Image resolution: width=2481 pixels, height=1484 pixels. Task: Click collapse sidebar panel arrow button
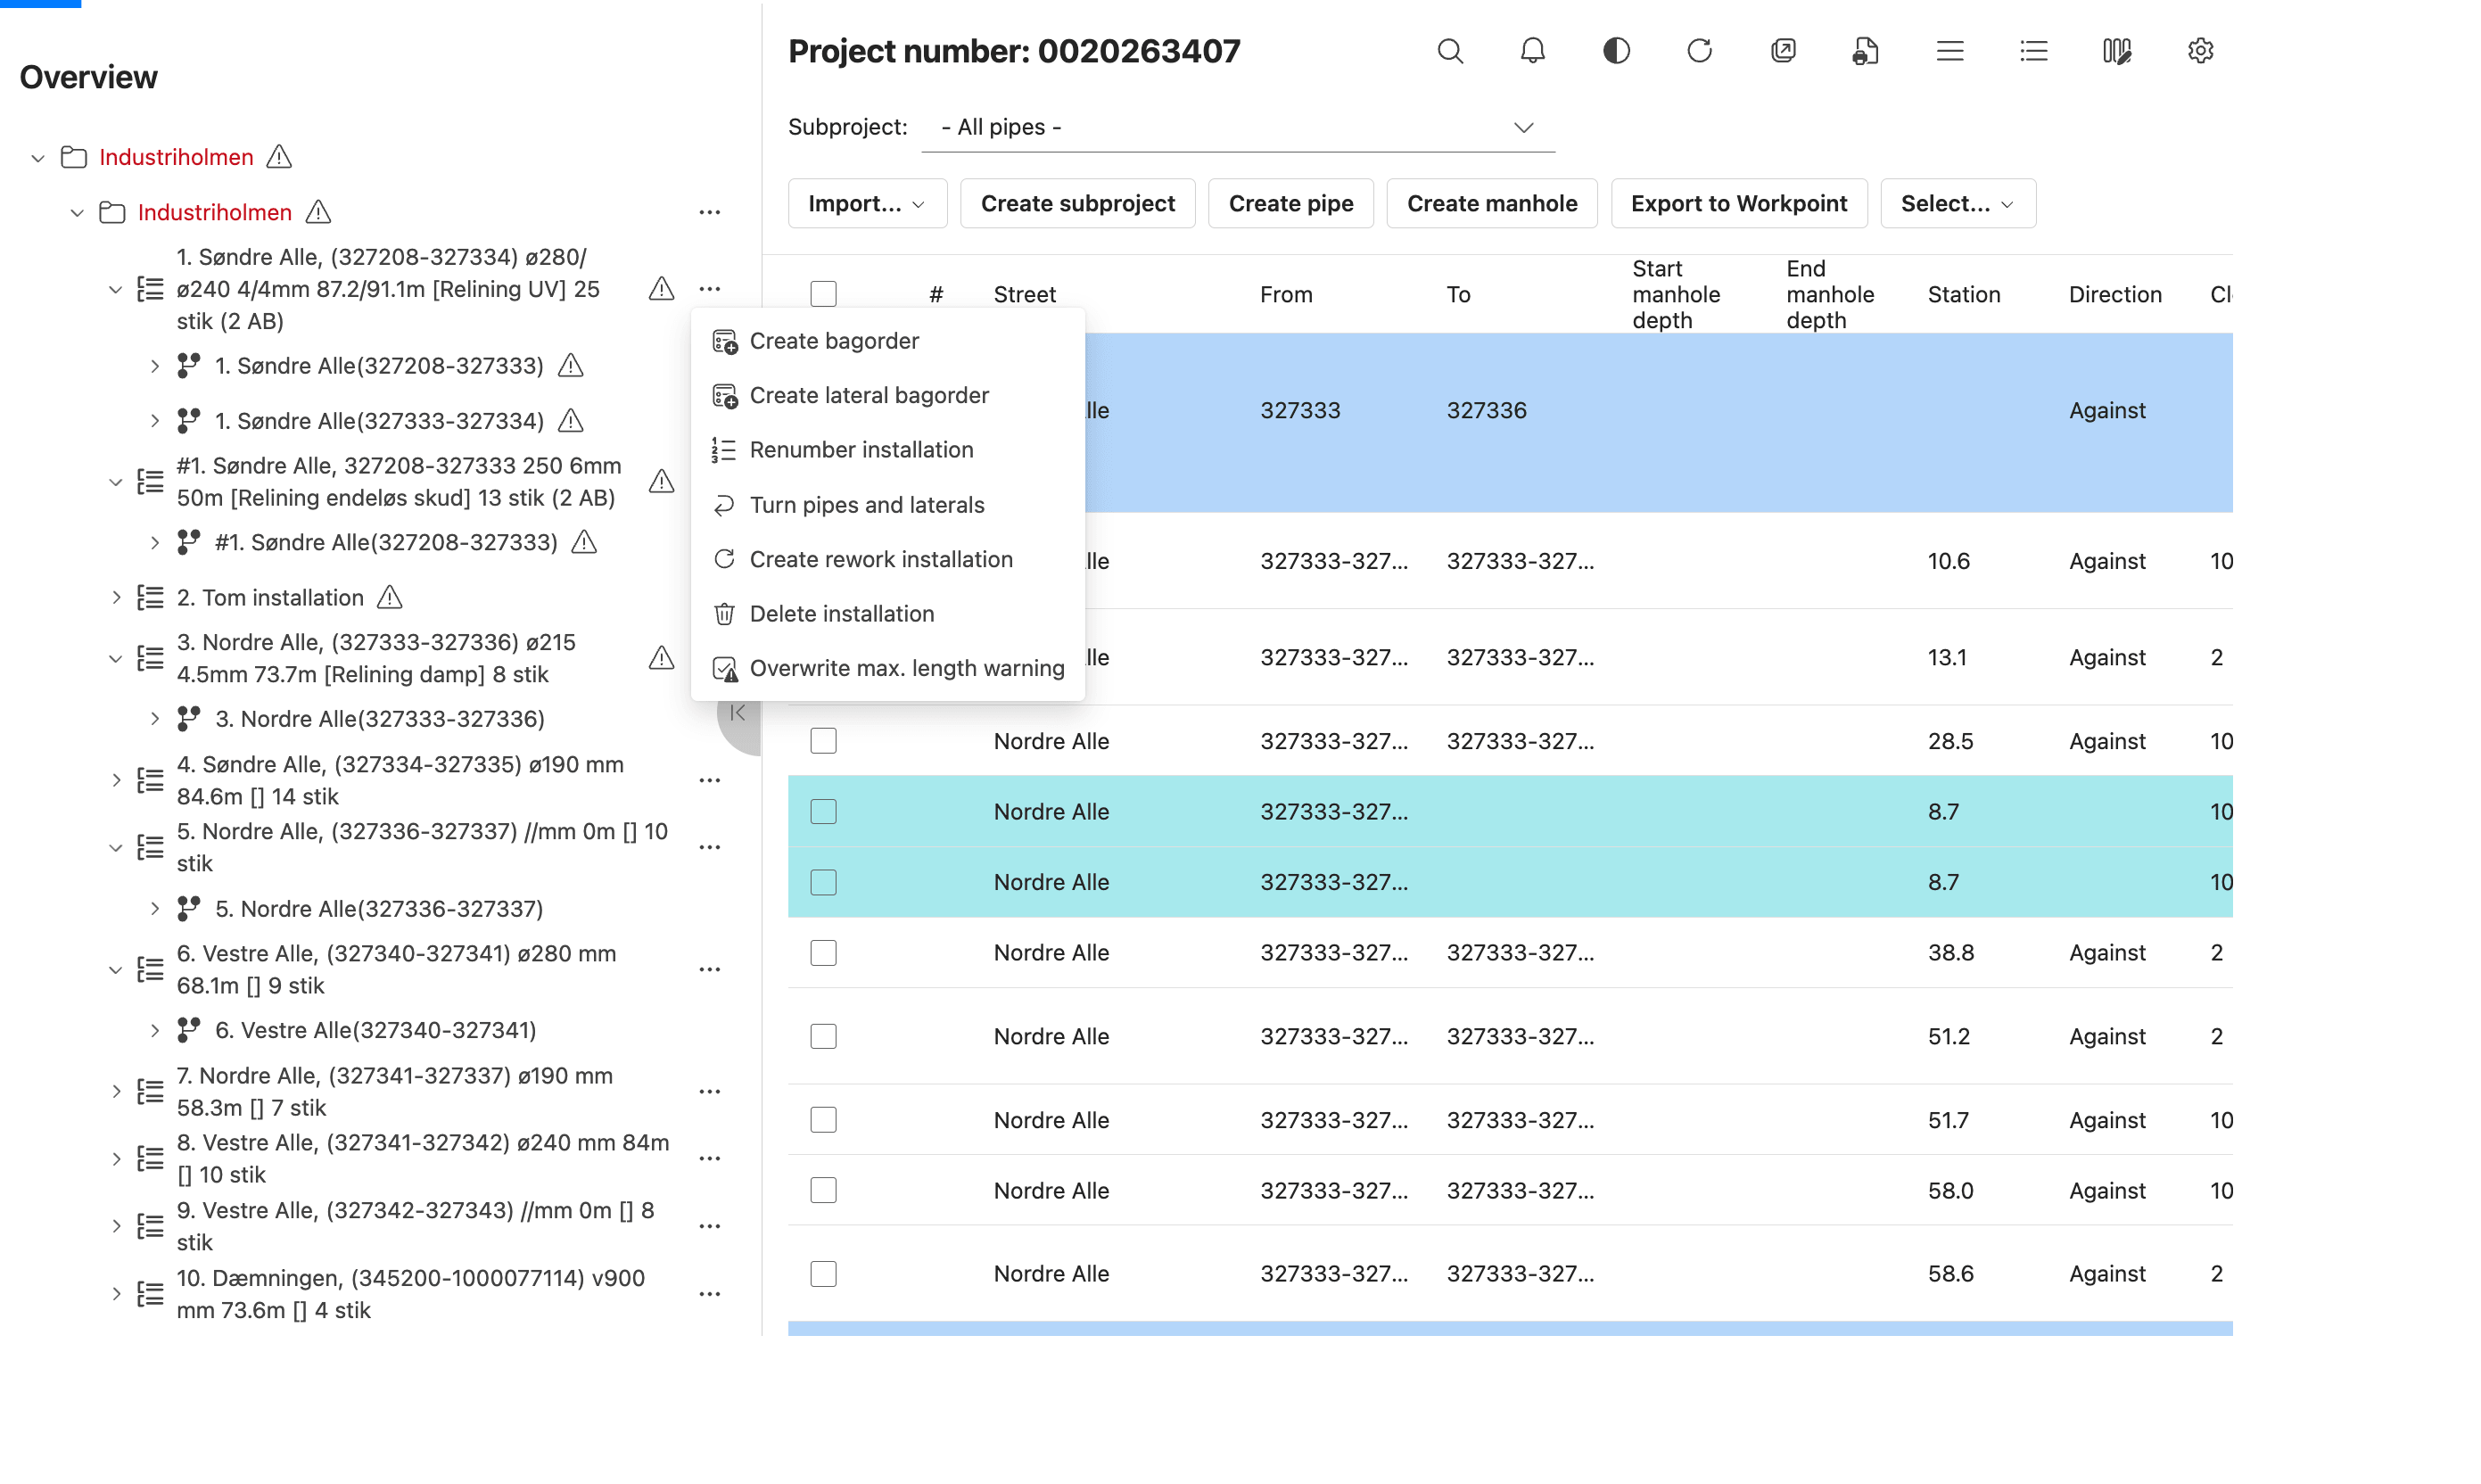tap(738, 713)
